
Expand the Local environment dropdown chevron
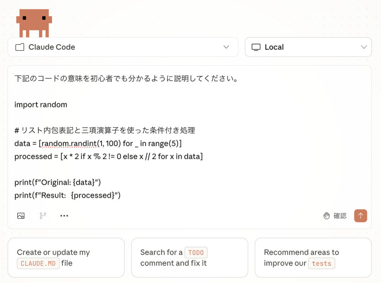pyautogui.click(x=364, y=47)
